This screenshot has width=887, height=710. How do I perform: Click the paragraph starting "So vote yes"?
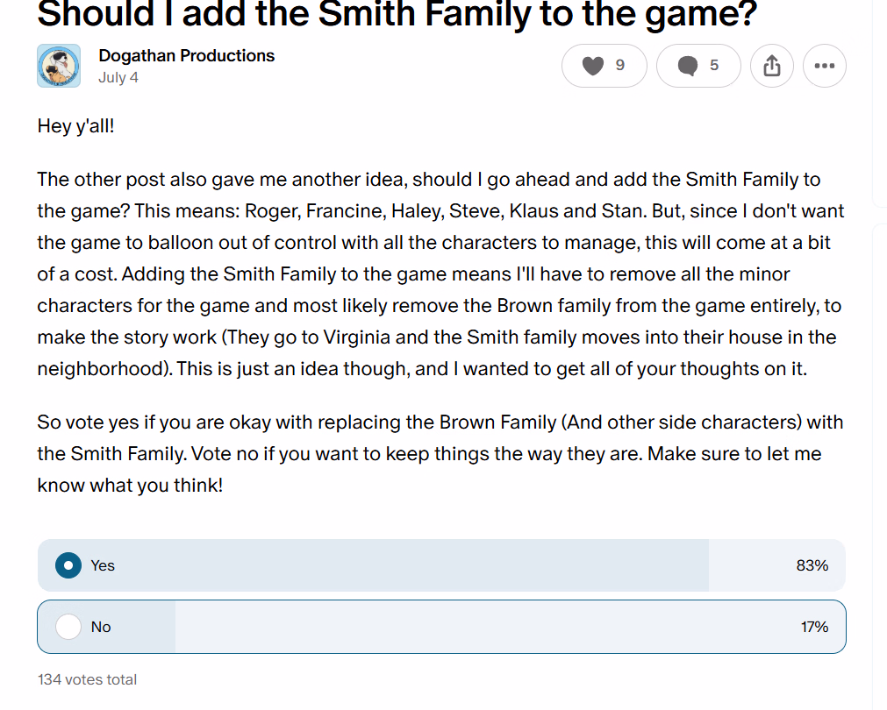[x=439, y=453]
